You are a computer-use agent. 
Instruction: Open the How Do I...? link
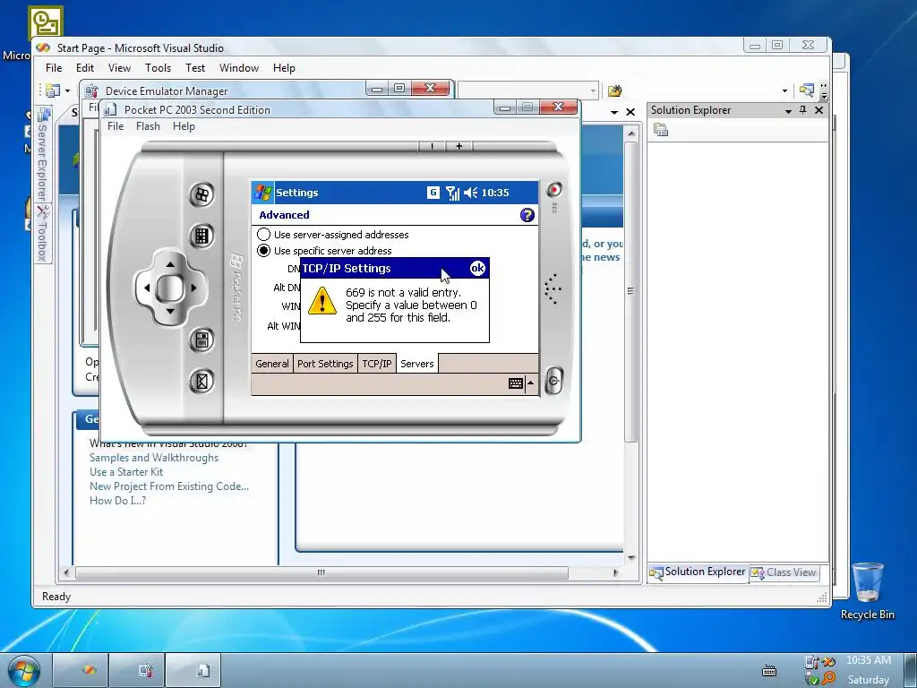tap(117, 500)
